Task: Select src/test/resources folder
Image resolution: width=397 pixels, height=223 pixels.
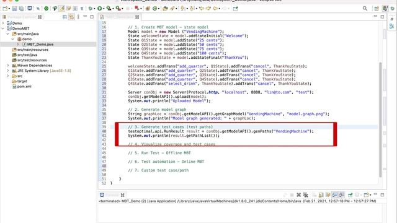Action: point(32,60)
